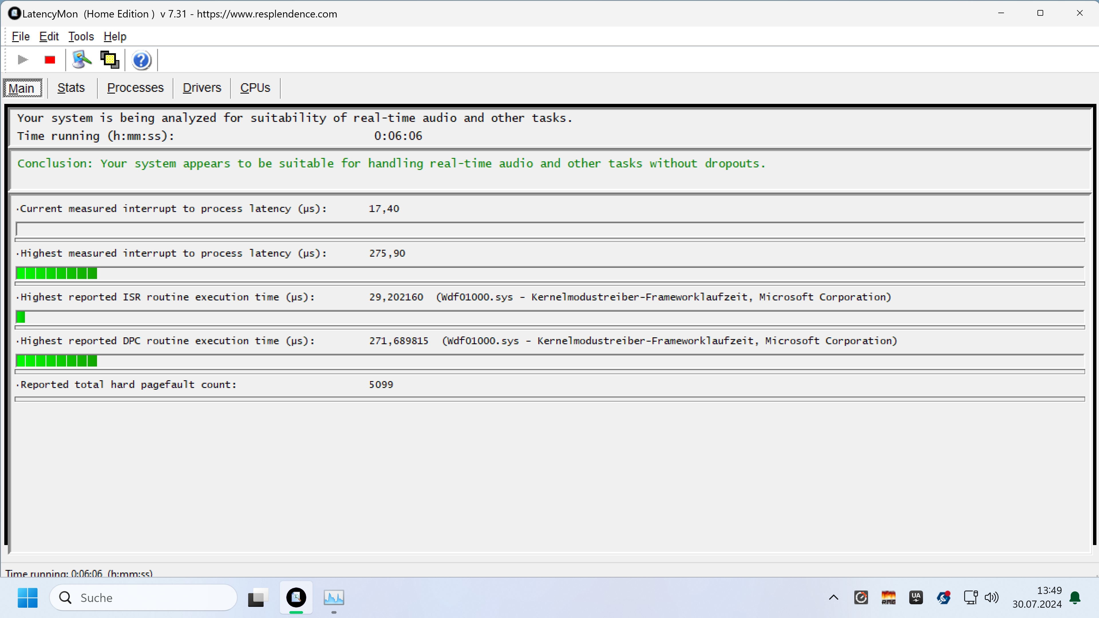1099x618 pixels.
Task: Switch to the Main tab
Action: [x=23, y=88]
